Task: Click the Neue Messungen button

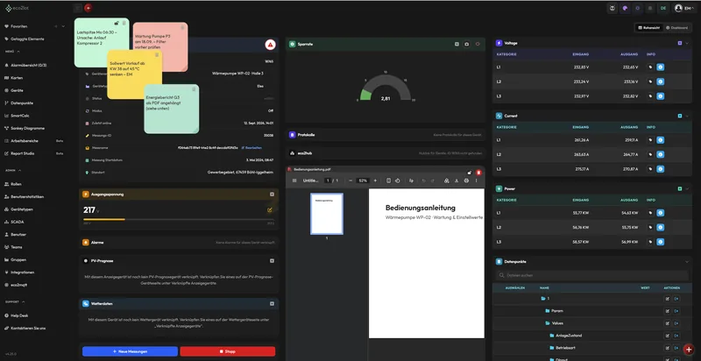Action: coord(130,351)
